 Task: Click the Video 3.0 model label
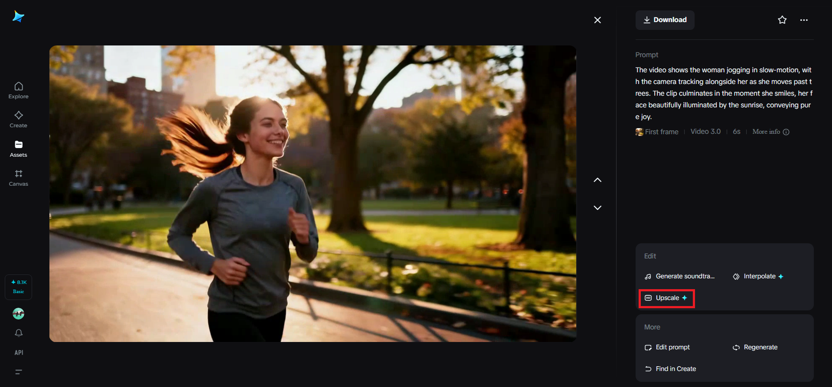click(705, 132)
